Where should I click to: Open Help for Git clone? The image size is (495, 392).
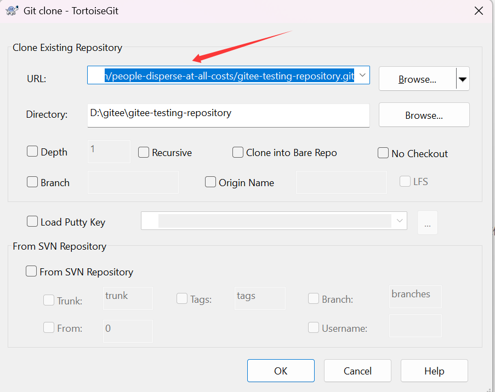point(434,371)
